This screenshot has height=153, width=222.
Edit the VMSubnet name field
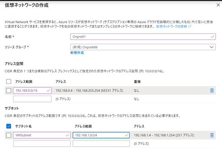pyautogui.click(x=42, y=135)
